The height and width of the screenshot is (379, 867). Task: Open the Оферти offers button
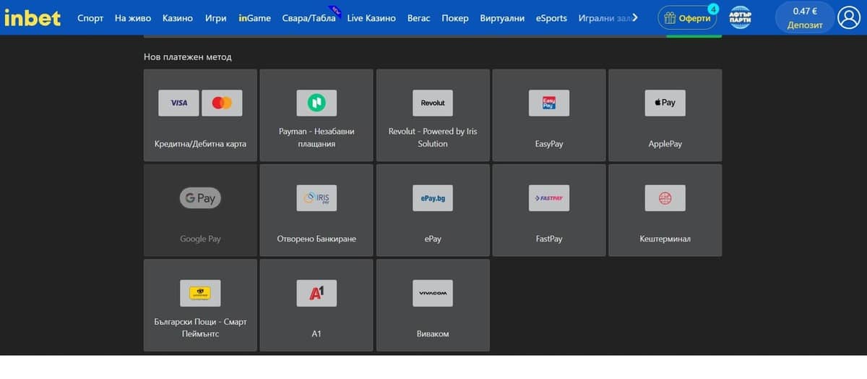point(687,18)
